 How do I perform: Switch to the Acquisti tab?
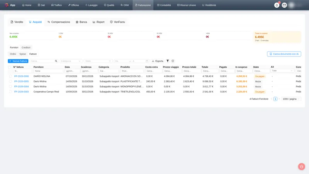[35, 22]
